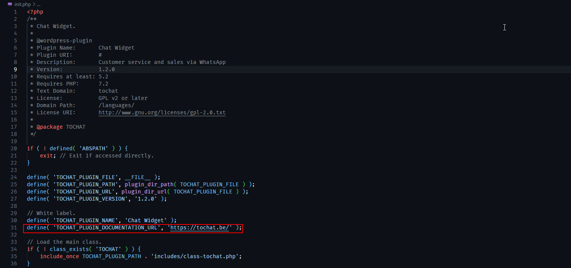Follow the https://tochat.be/ documentation URL
The width and height of the screenshot is (571, 268).
(200, 227)
